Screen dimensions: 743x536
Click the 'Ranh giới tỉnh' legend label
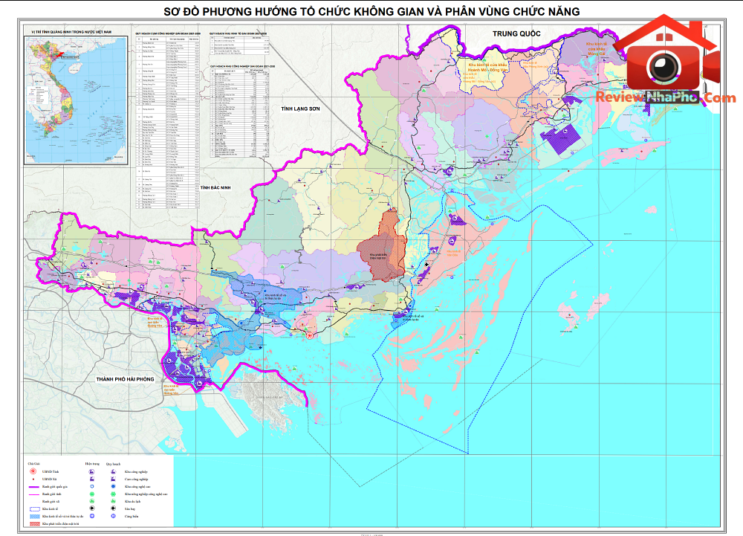click(x=52, y=494)
